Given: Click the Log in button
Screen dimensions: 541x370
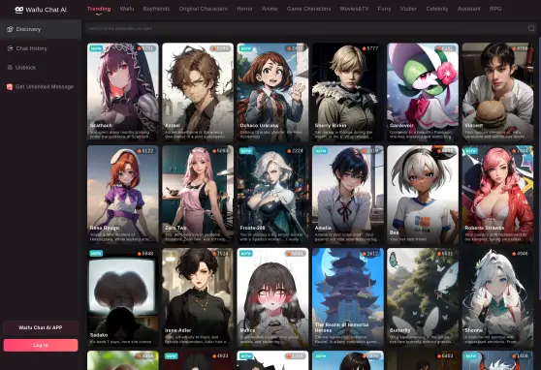Looking at the screenshot, I should pos(41,345).
